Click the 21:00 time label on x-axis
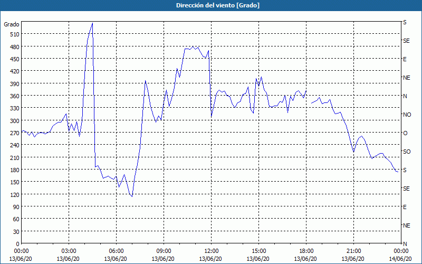Image resolution: width=422 pixels, height=264 pixels. (x=353, y=251)
